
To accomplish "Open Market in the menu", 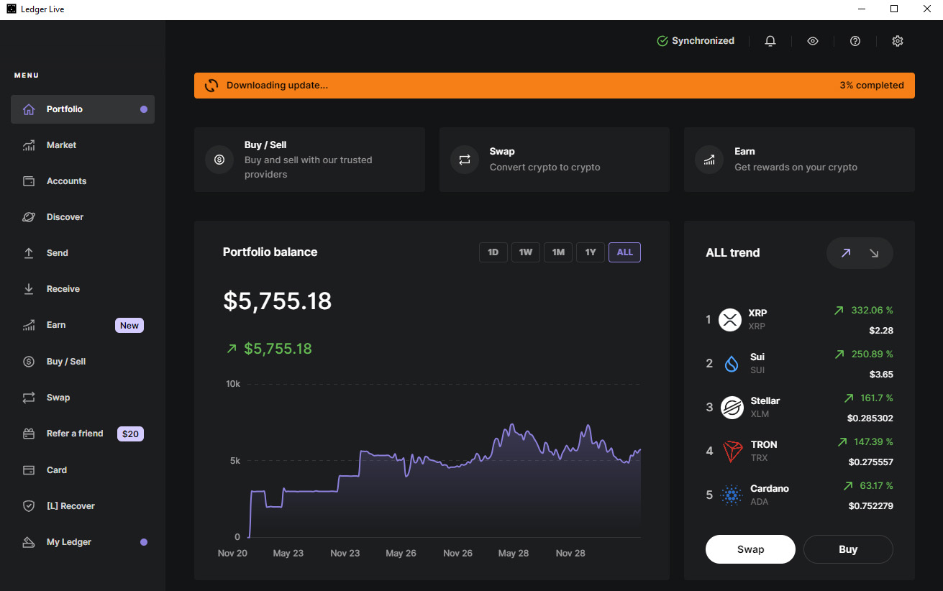I will 83,145.
